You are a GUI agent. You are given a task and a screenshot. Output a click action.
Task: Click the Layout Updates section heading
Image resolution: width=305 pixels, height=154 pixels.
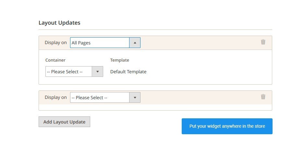pos(59,23)
